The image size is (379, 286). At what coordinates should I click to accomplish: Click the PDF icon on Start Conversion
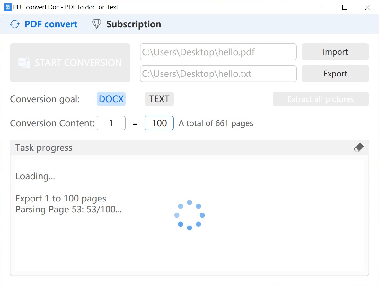coord(24,63)
